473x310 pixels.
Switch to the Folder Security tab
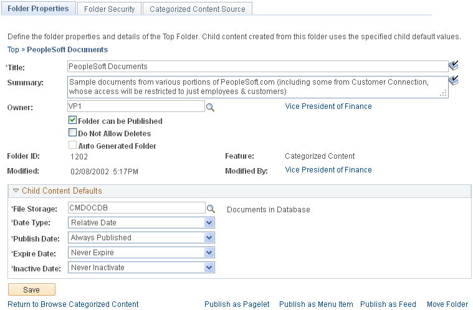(109, 9)
